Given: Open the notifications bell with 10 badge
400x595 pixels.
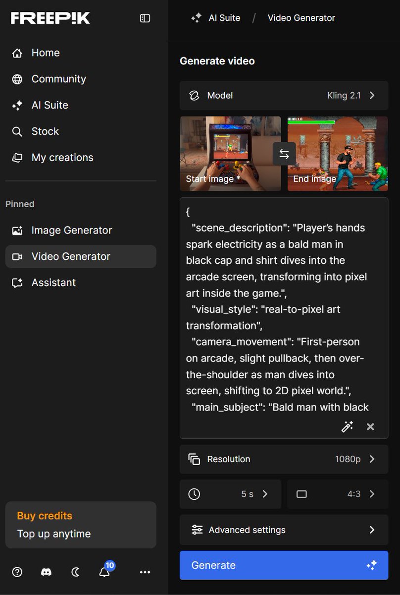Looking at the screenshot, I should [105, 571].
